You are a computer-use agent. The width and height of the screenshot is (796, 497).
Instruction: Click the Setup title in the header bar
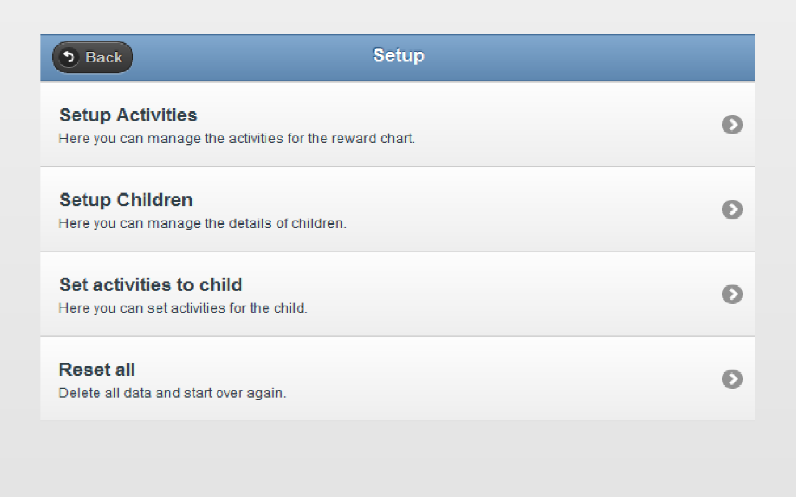[398, 55]
